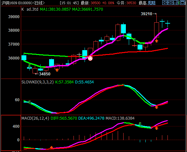Screen dimensions: 187x152
Task: Click the 60 level label on SLOWKD axis
Action: pos(17,100)
